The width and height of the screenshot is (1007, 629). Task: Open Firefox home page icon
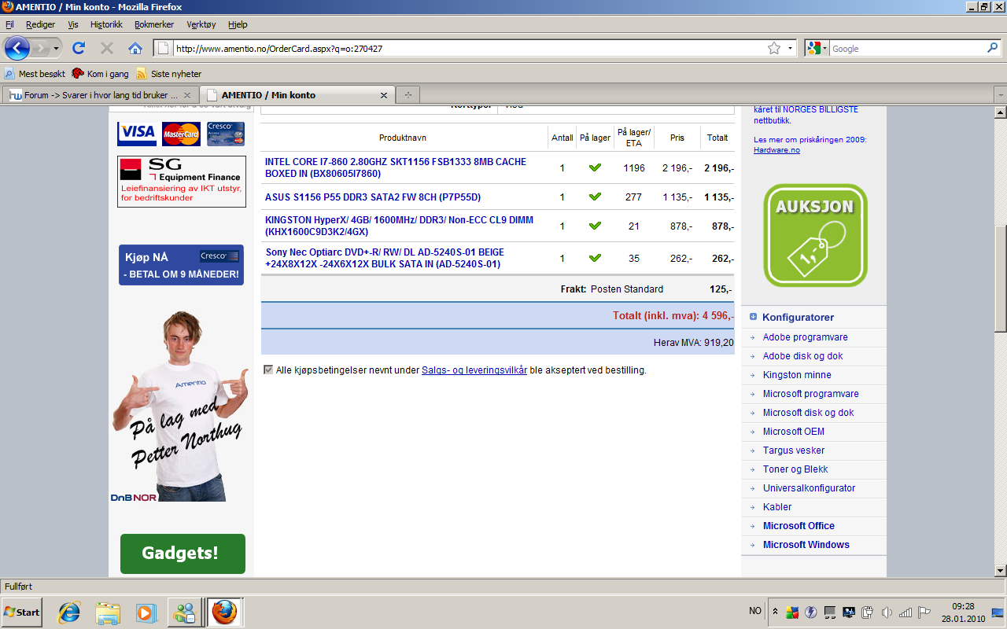pos(135,48)
